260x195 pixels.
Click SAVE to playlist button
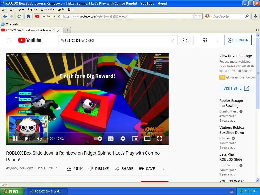[147, 169]
